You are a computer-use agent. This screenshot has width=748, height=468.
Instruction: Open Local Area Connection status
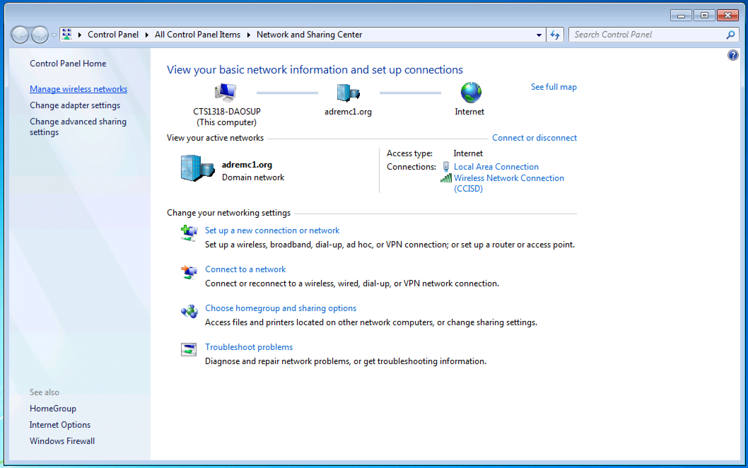pos(496,167)
